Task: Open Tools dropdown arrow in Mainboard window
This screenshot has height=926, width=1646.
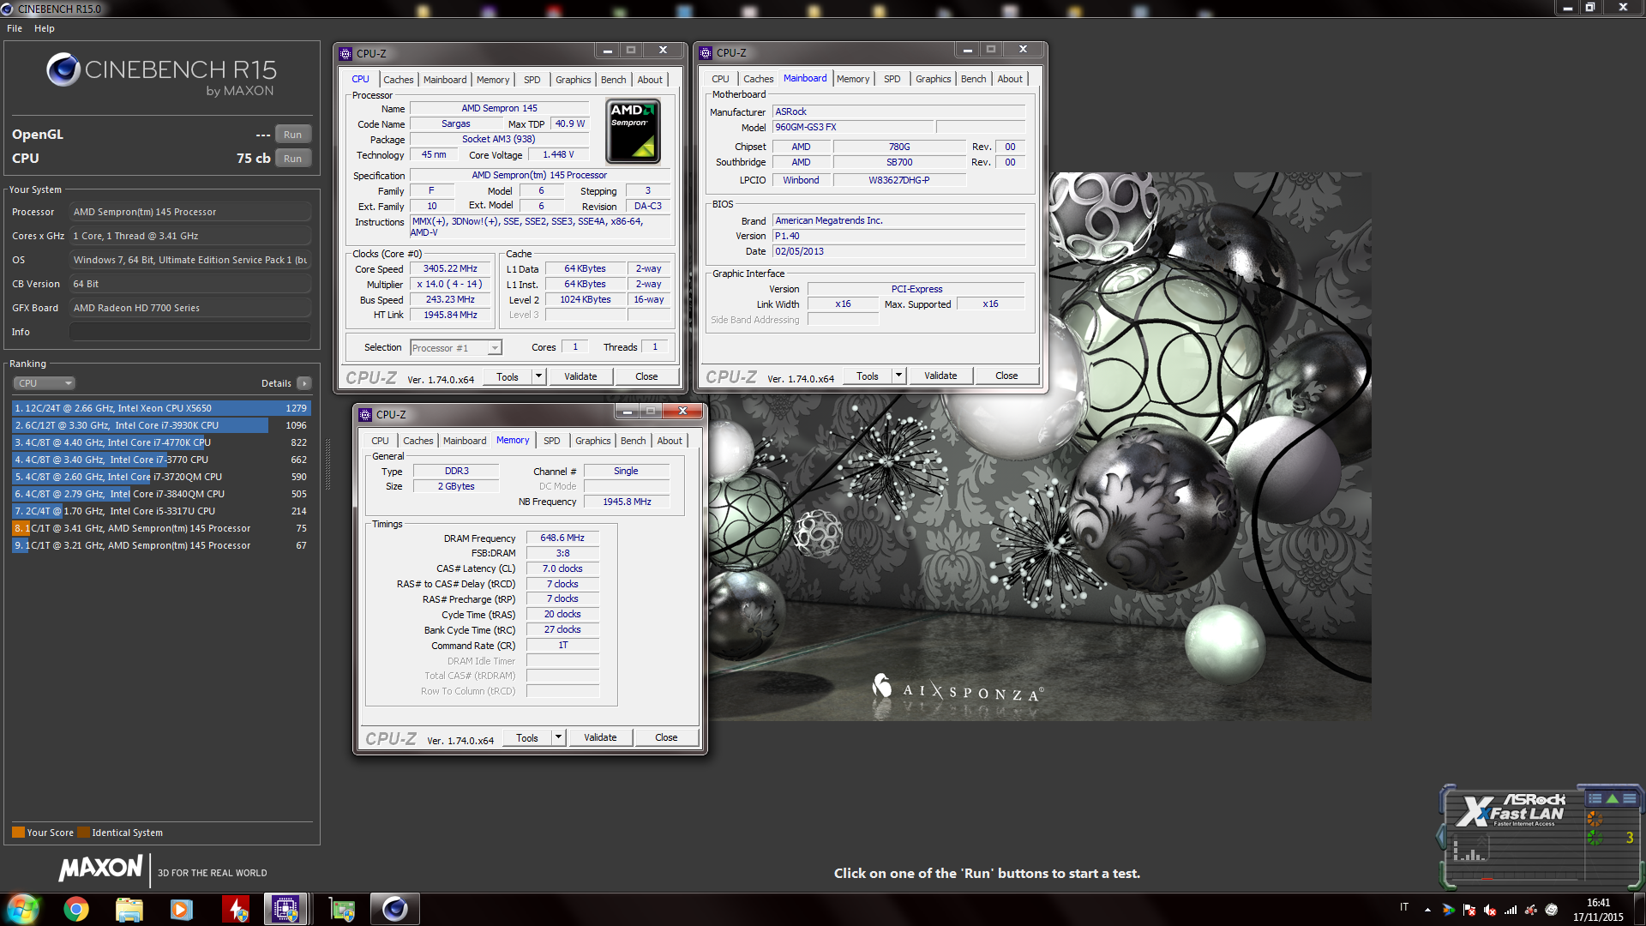Action: [x=898, y=376]
